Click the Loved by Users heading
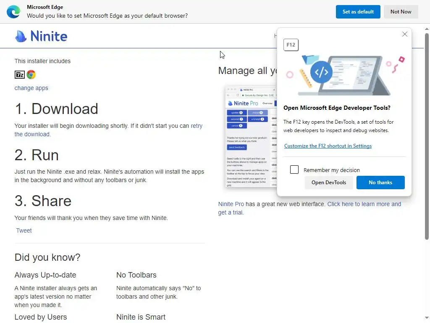The image size is (430, 323). pos(41,317)
